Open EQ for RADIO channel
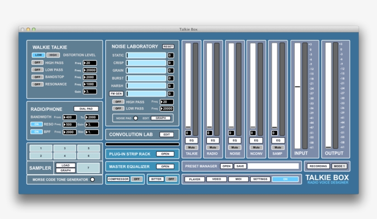The image size is (377, 219). 213,140
